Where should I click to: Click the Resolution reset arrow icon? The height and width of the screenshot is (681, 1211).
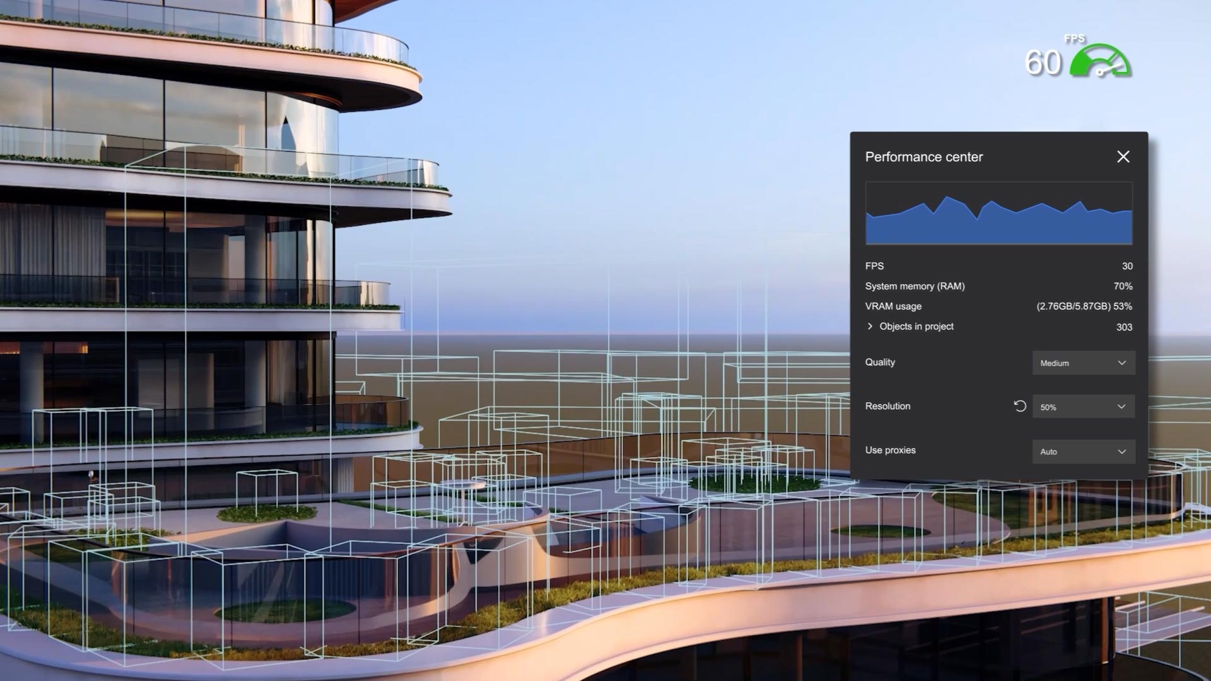[x=1020, y=406]
